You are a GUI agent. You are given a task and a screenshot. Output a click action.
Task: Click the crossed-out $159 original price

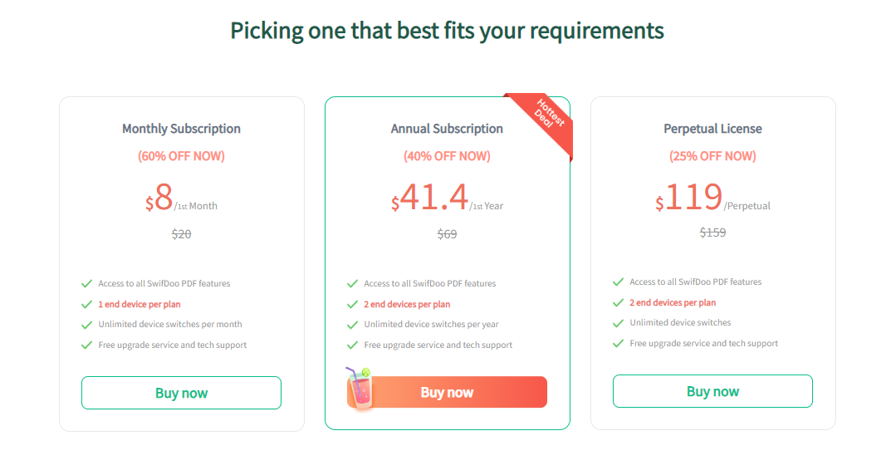tap(712, 232)
